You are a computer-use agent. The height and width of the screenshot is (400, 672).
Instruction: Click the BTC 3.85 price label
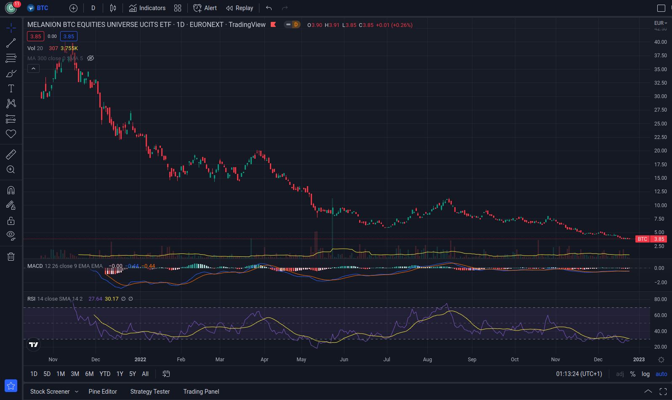click(651, 239)
